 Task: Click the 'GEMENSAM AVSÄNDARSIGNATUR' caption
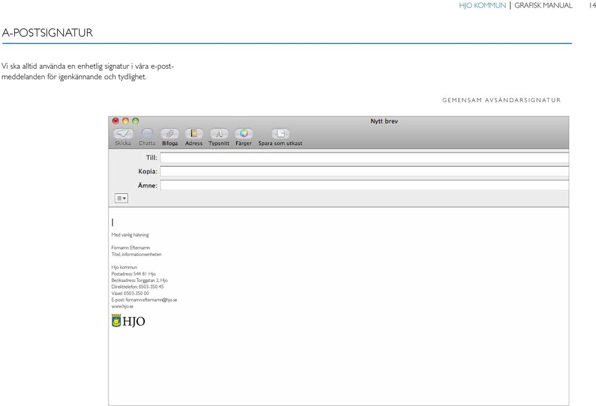[502, 100]
